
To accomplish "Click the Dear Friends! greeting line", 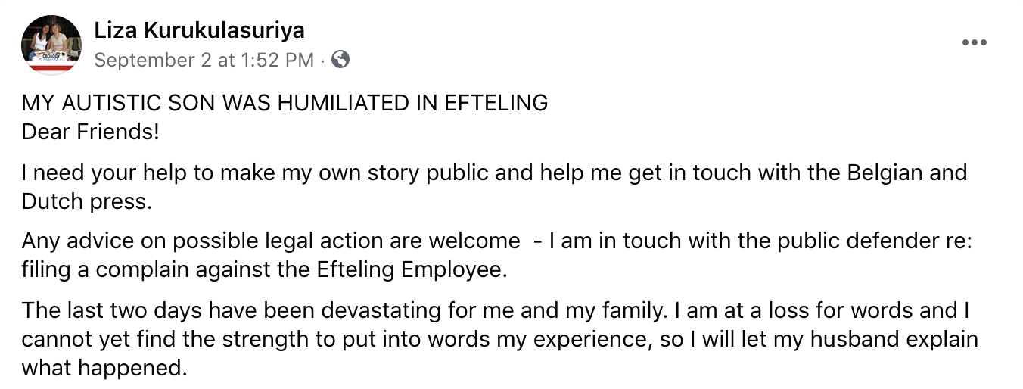I will [90, 131].
